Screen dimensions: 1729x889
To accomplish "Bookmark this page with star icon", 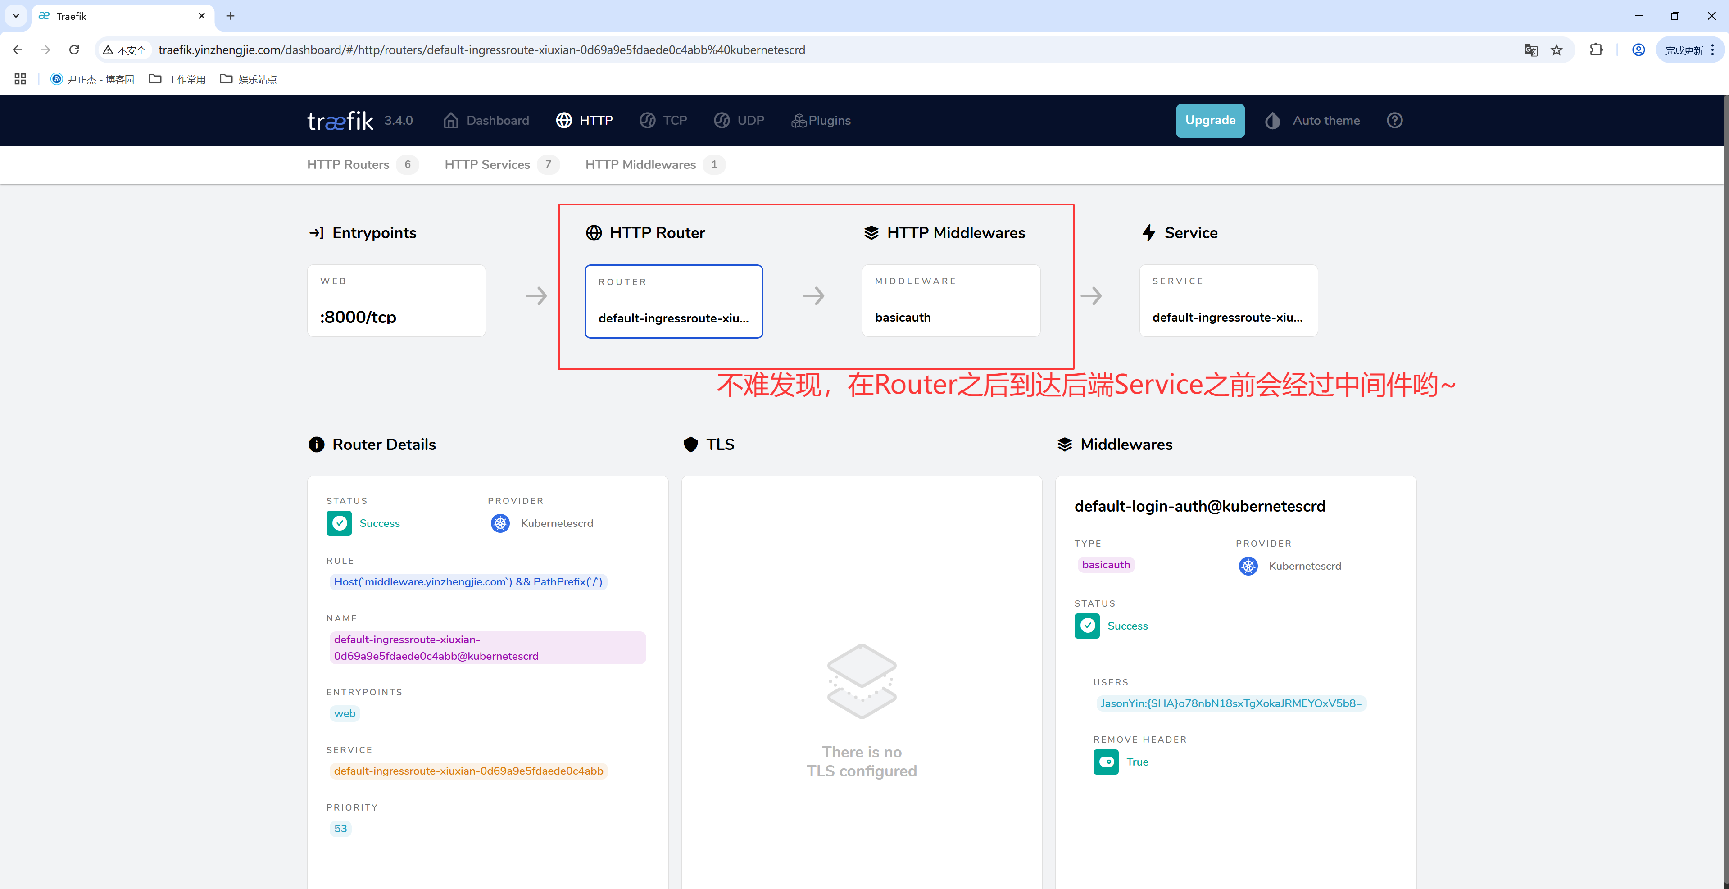I will click(1557, 50).
